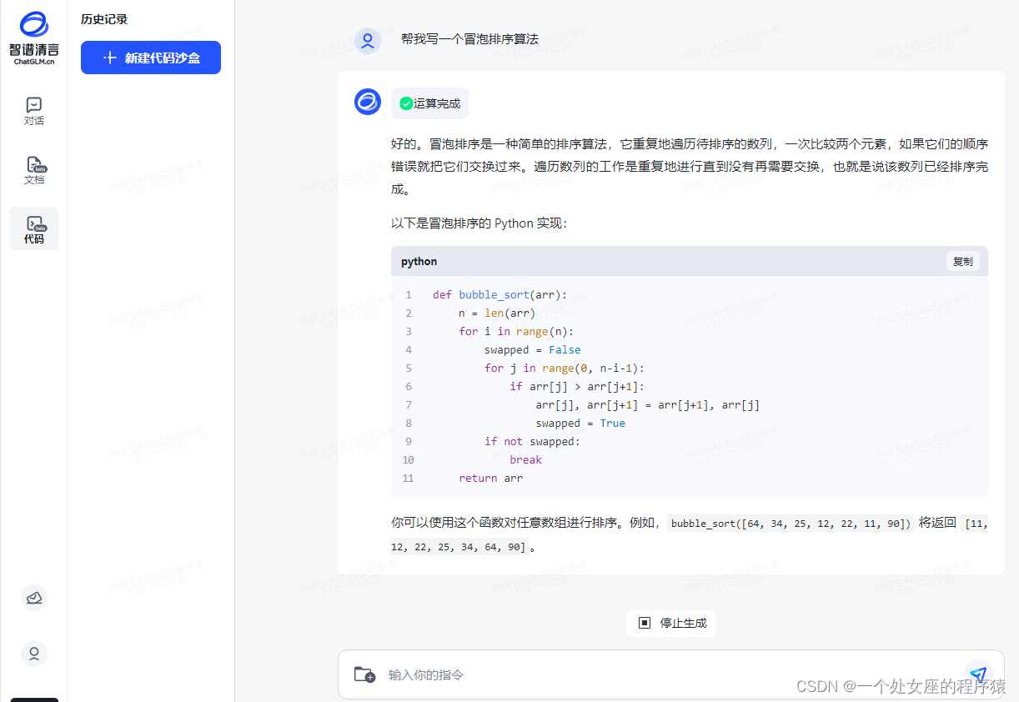Screen dimensions: 1019x702
Task: Click the code line for i in range(n):
Action: 517,332
